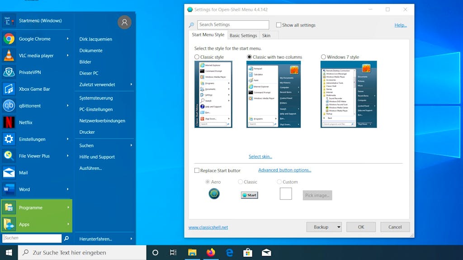Click the qBittorrent icon
Viewport: 463px width, 260px height.
pos(9,105)
